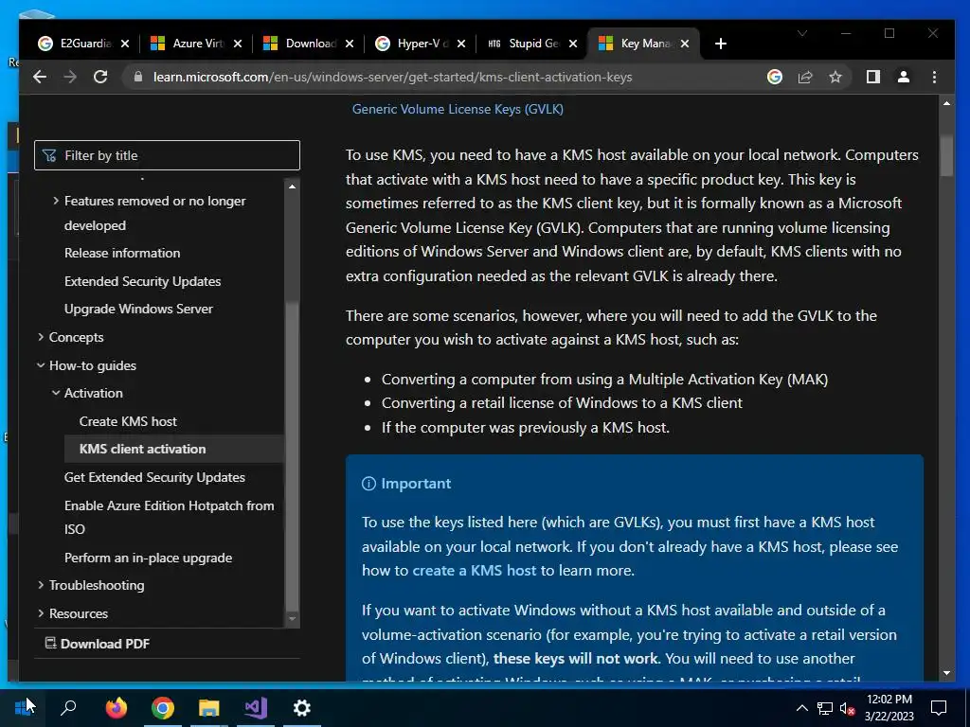Bookmark this page with star icon
This screenshot has width=970, height=727.
[835, 77]
